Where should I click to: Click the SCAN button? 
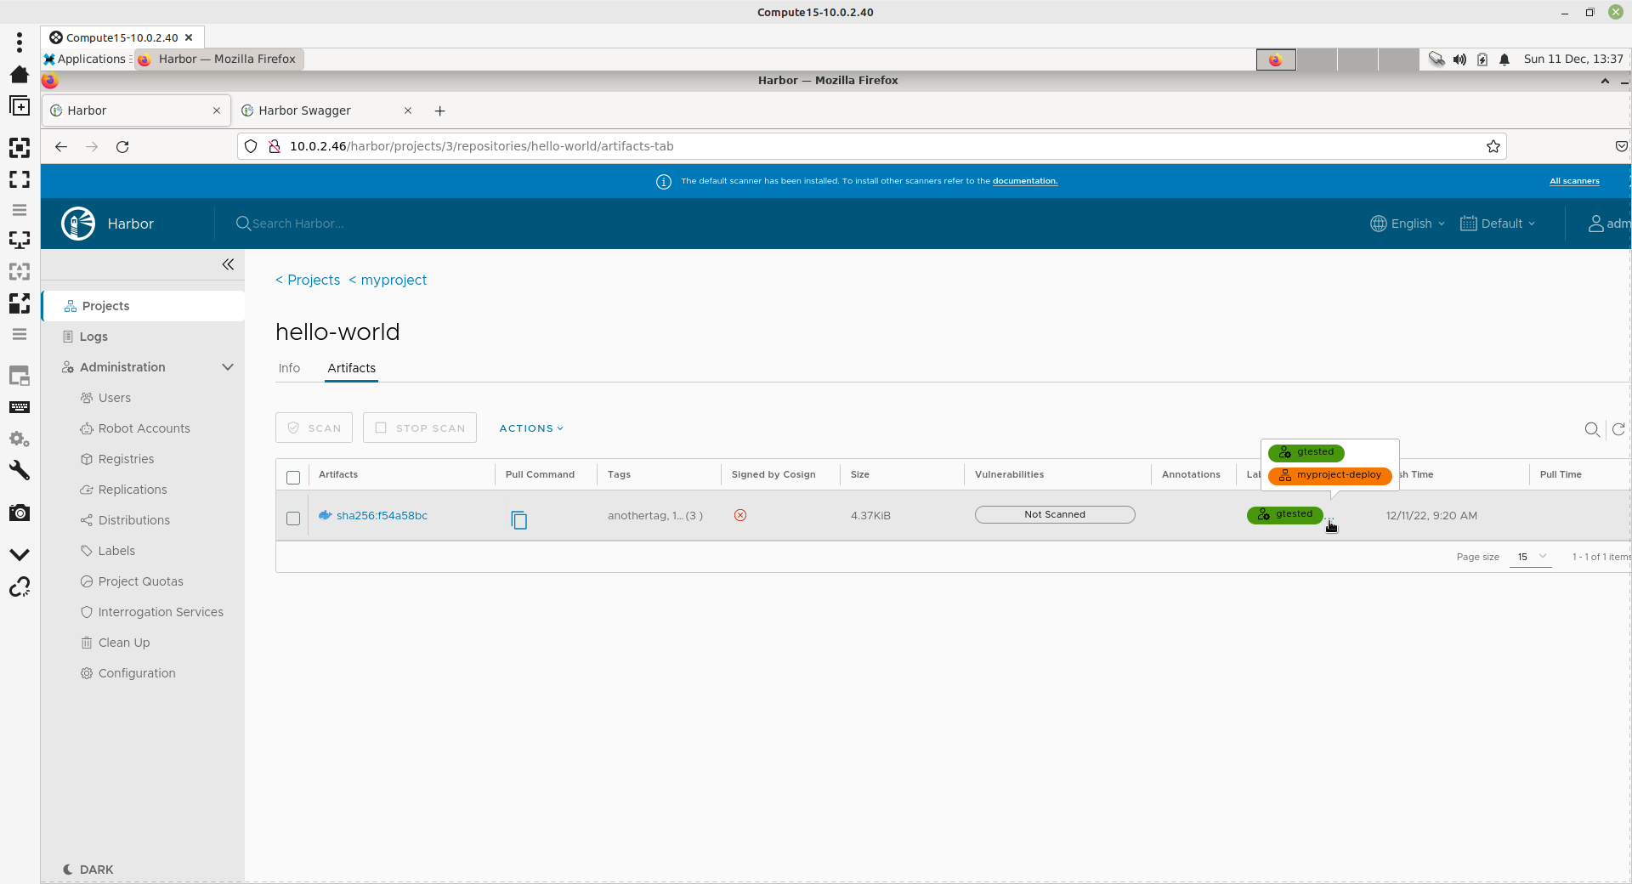(314, 428)
